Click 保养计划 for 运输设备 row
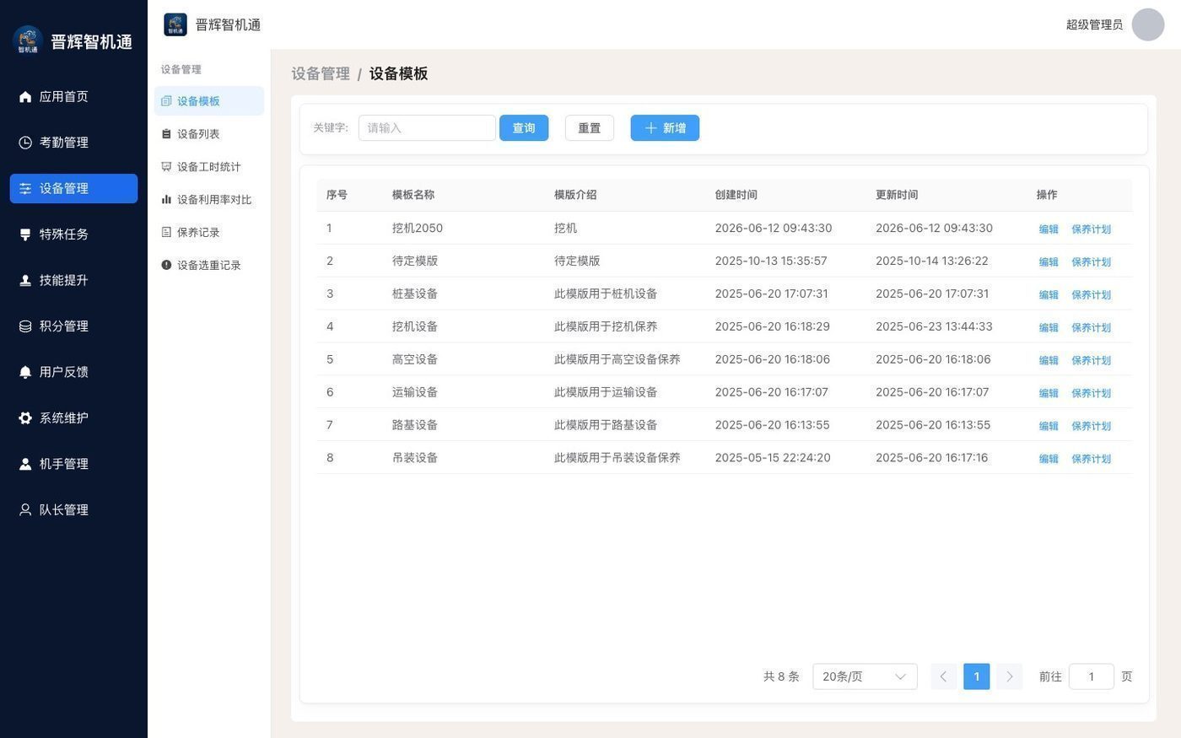1181x738 pixels. coord(1091,394)
